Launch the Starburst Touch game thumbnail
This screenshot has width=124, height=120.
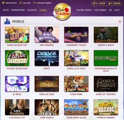point(76,35)
